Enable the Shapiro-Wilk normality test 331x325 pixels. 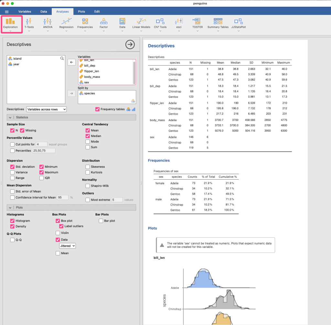[x=88, y=186]
